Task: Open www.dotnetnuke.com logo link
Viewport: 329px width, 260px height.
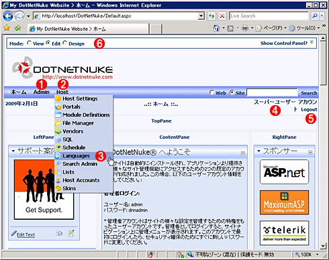Action: [x=62, y=68]
